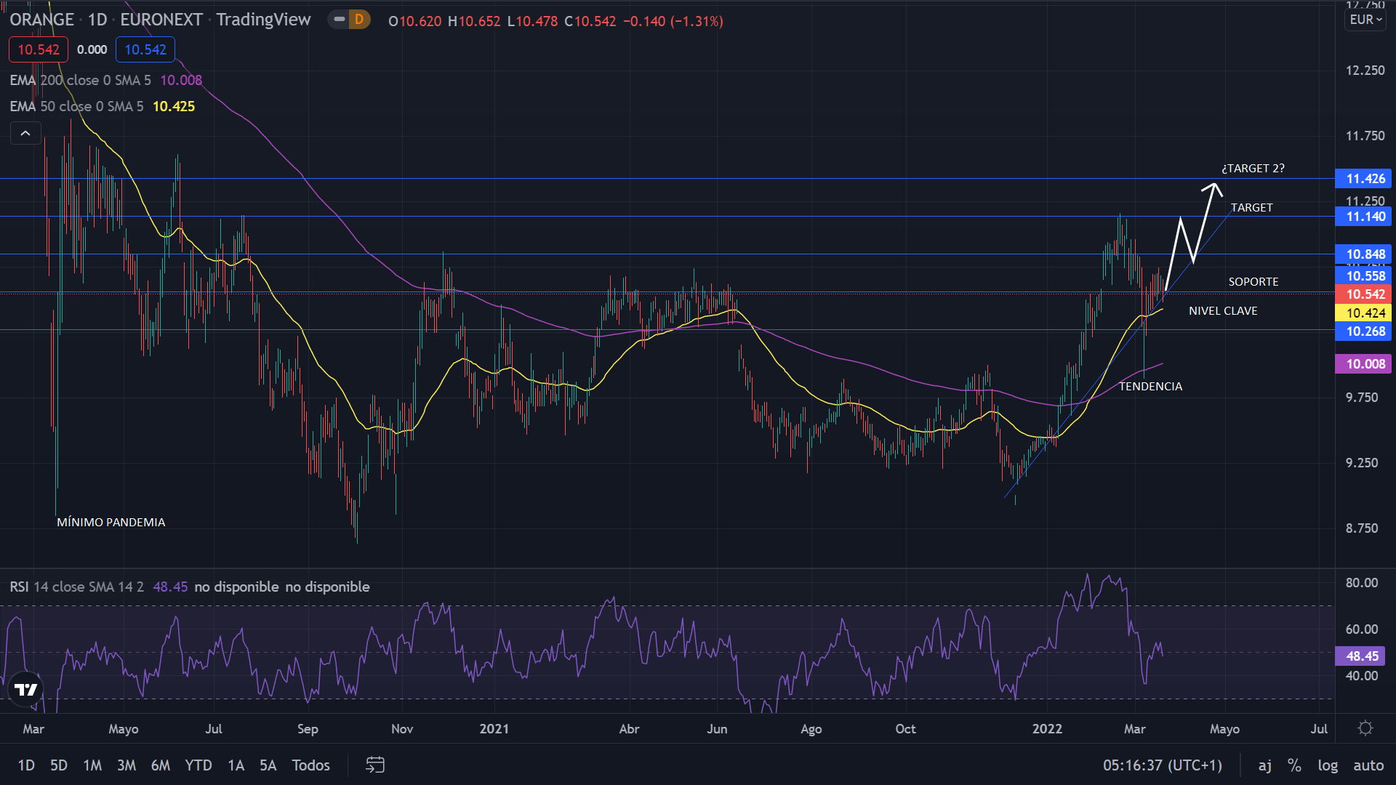Click the 10.268 price line label
The width and height of the screenshot is (1396, 785).
pos(1363,331)
